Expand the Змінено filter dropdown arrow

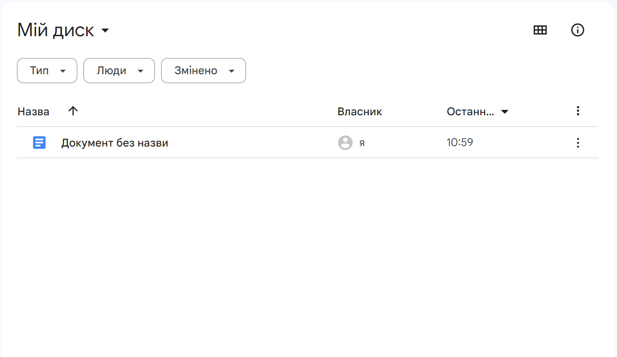231,71
